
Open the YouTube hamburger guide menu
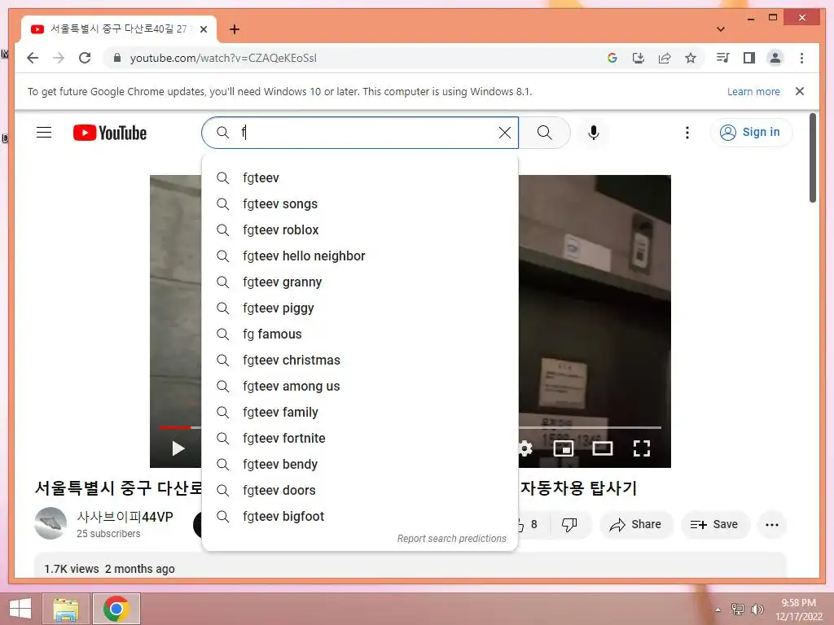[x=44, y=133]
